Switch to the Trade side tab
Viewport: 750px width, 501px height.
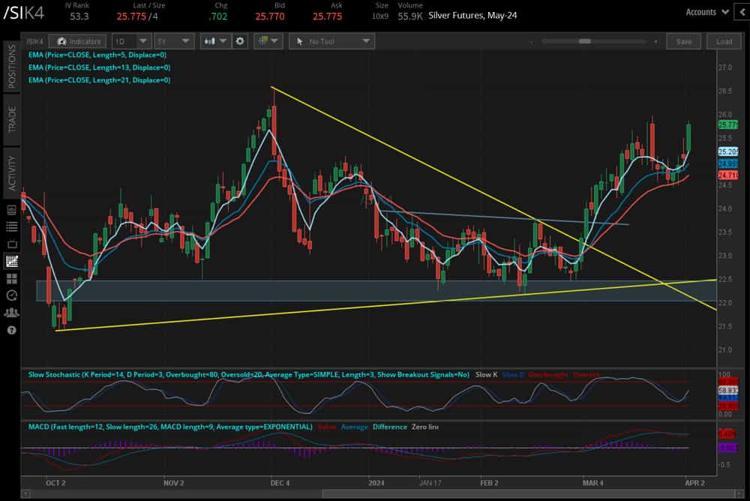(x=11, y=118)
